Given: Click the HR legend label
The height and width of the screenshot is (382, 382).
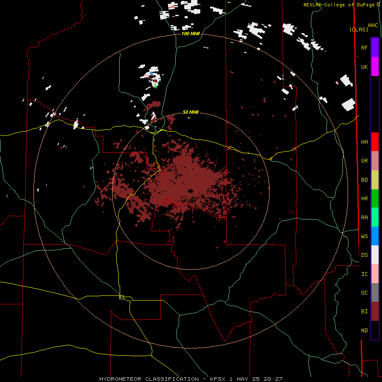Looking at the screenshot, I should pos(364,199).
